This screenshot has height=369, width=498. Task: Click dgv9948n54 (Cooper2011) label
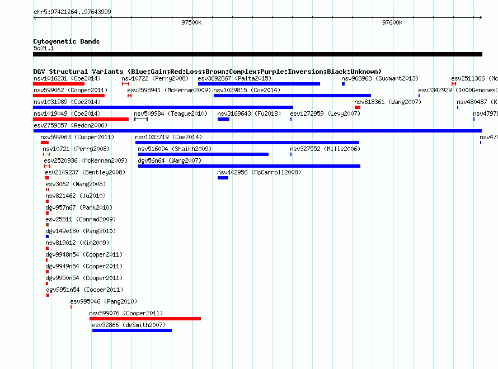point(84,254)
